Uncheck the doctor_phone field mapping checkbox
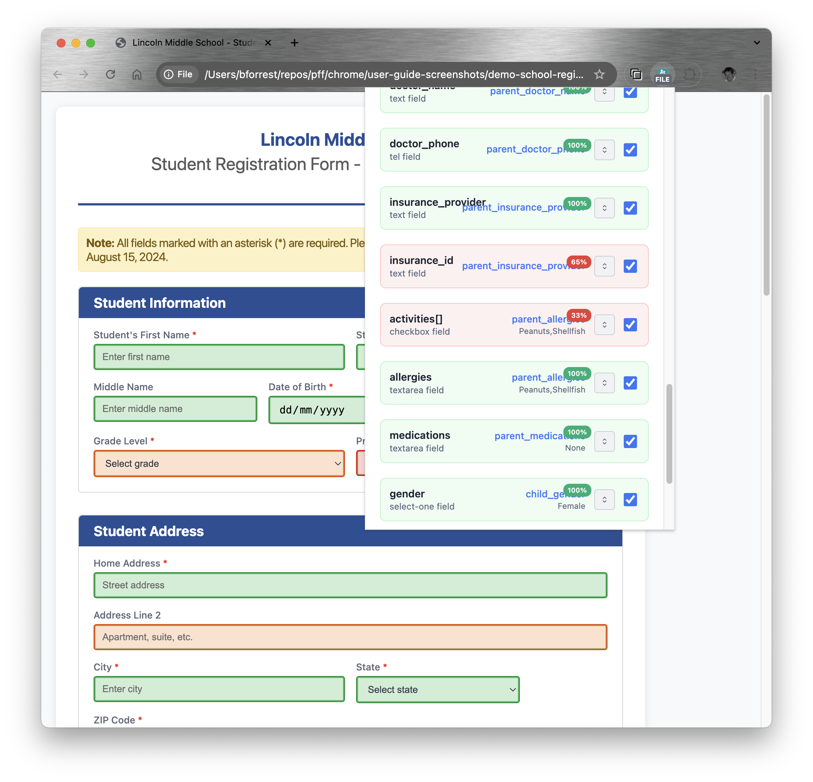 (630, 150)
